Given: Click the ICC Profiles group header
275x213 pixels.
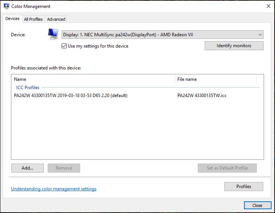Looking at the screenshot, I should tap(28, 87).
